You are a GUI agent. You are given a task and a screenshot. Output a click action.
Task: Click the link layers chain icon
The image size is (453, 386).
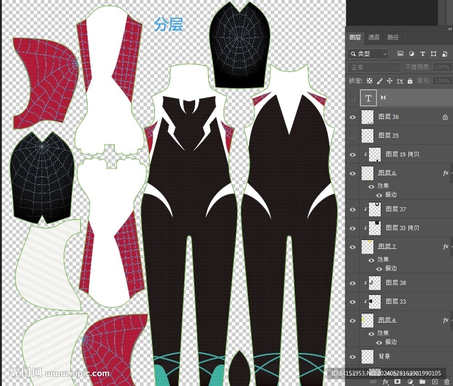373,382
